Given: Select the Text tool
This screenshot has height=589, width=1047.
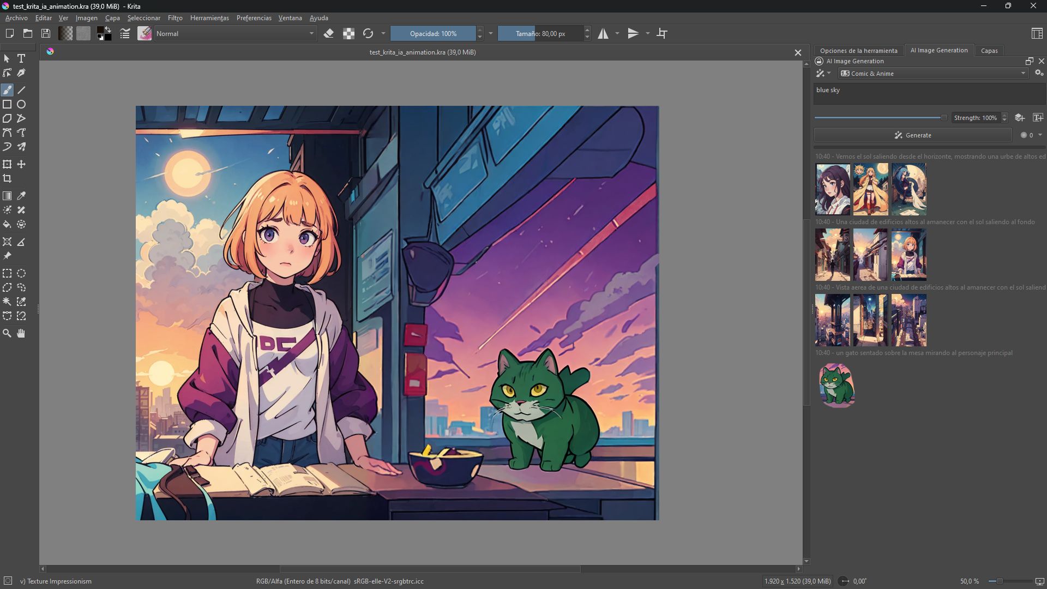Looking at the screenshot, I should tap(21, 58).
